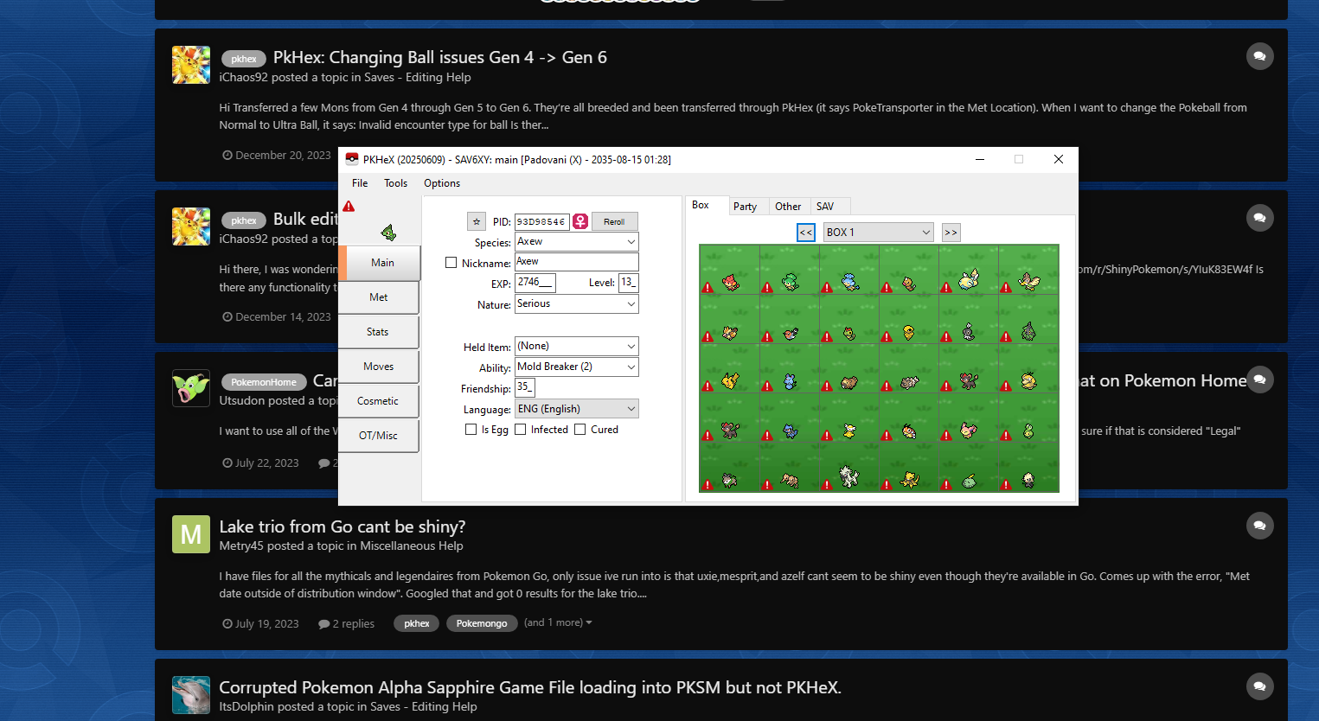
Task: Go to previous box with << button
Action: coord(805,233)
